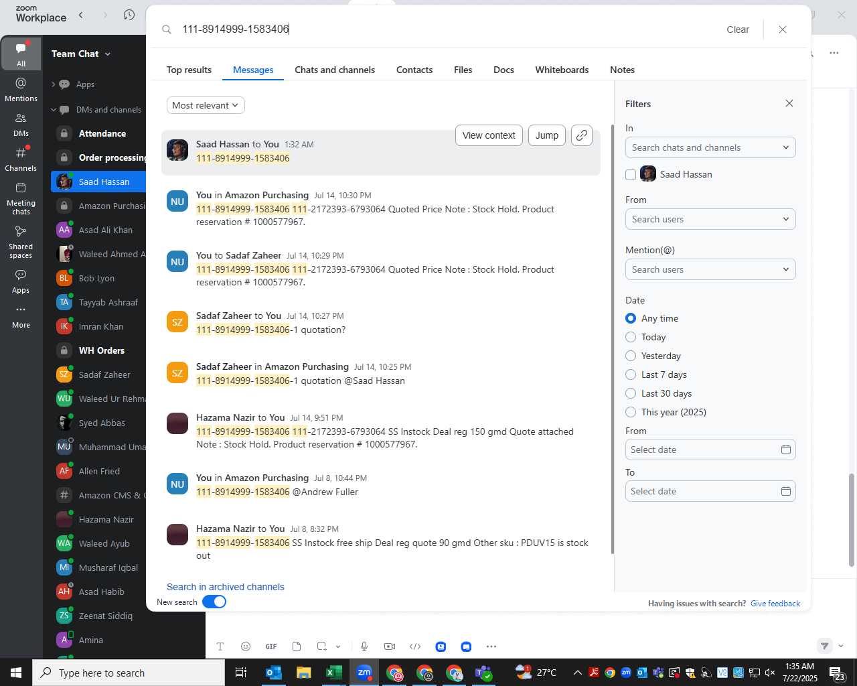The height and width of the screenshot is (686, 857).
Task: Click the history clock icon
Action: click(x=129, y=15)
